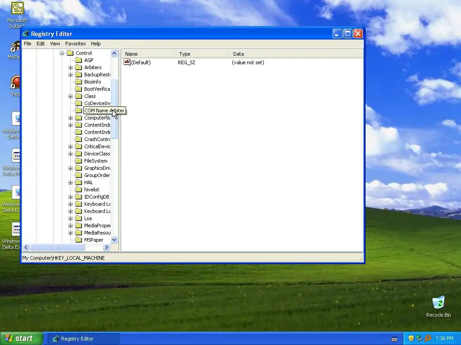Expand the DeviceClasses key
461x345 pixels.
(x=71, y=154)
